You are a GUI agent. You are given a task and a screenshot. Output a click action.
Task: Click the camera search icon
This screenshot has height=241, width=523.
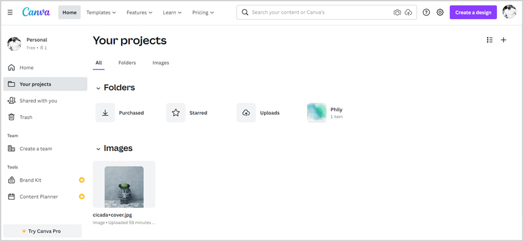(397, 12)
